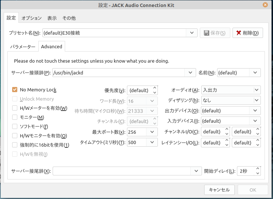Expand 入力デバイス(I) dropdown
The image size is (273, 199).
point(255,121)
